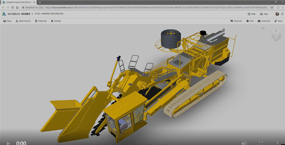Open viewer Settings

click(x=56, y=21)
